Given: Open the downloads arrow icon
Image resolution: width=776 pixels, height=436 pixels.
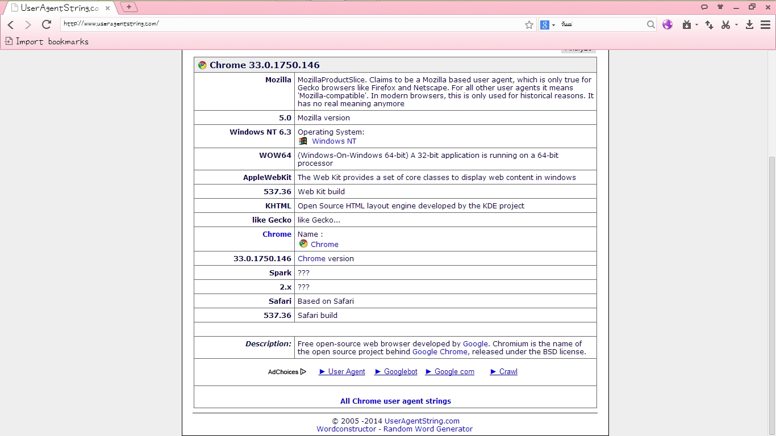Looking at the screenshot, I should click(749, 24).
